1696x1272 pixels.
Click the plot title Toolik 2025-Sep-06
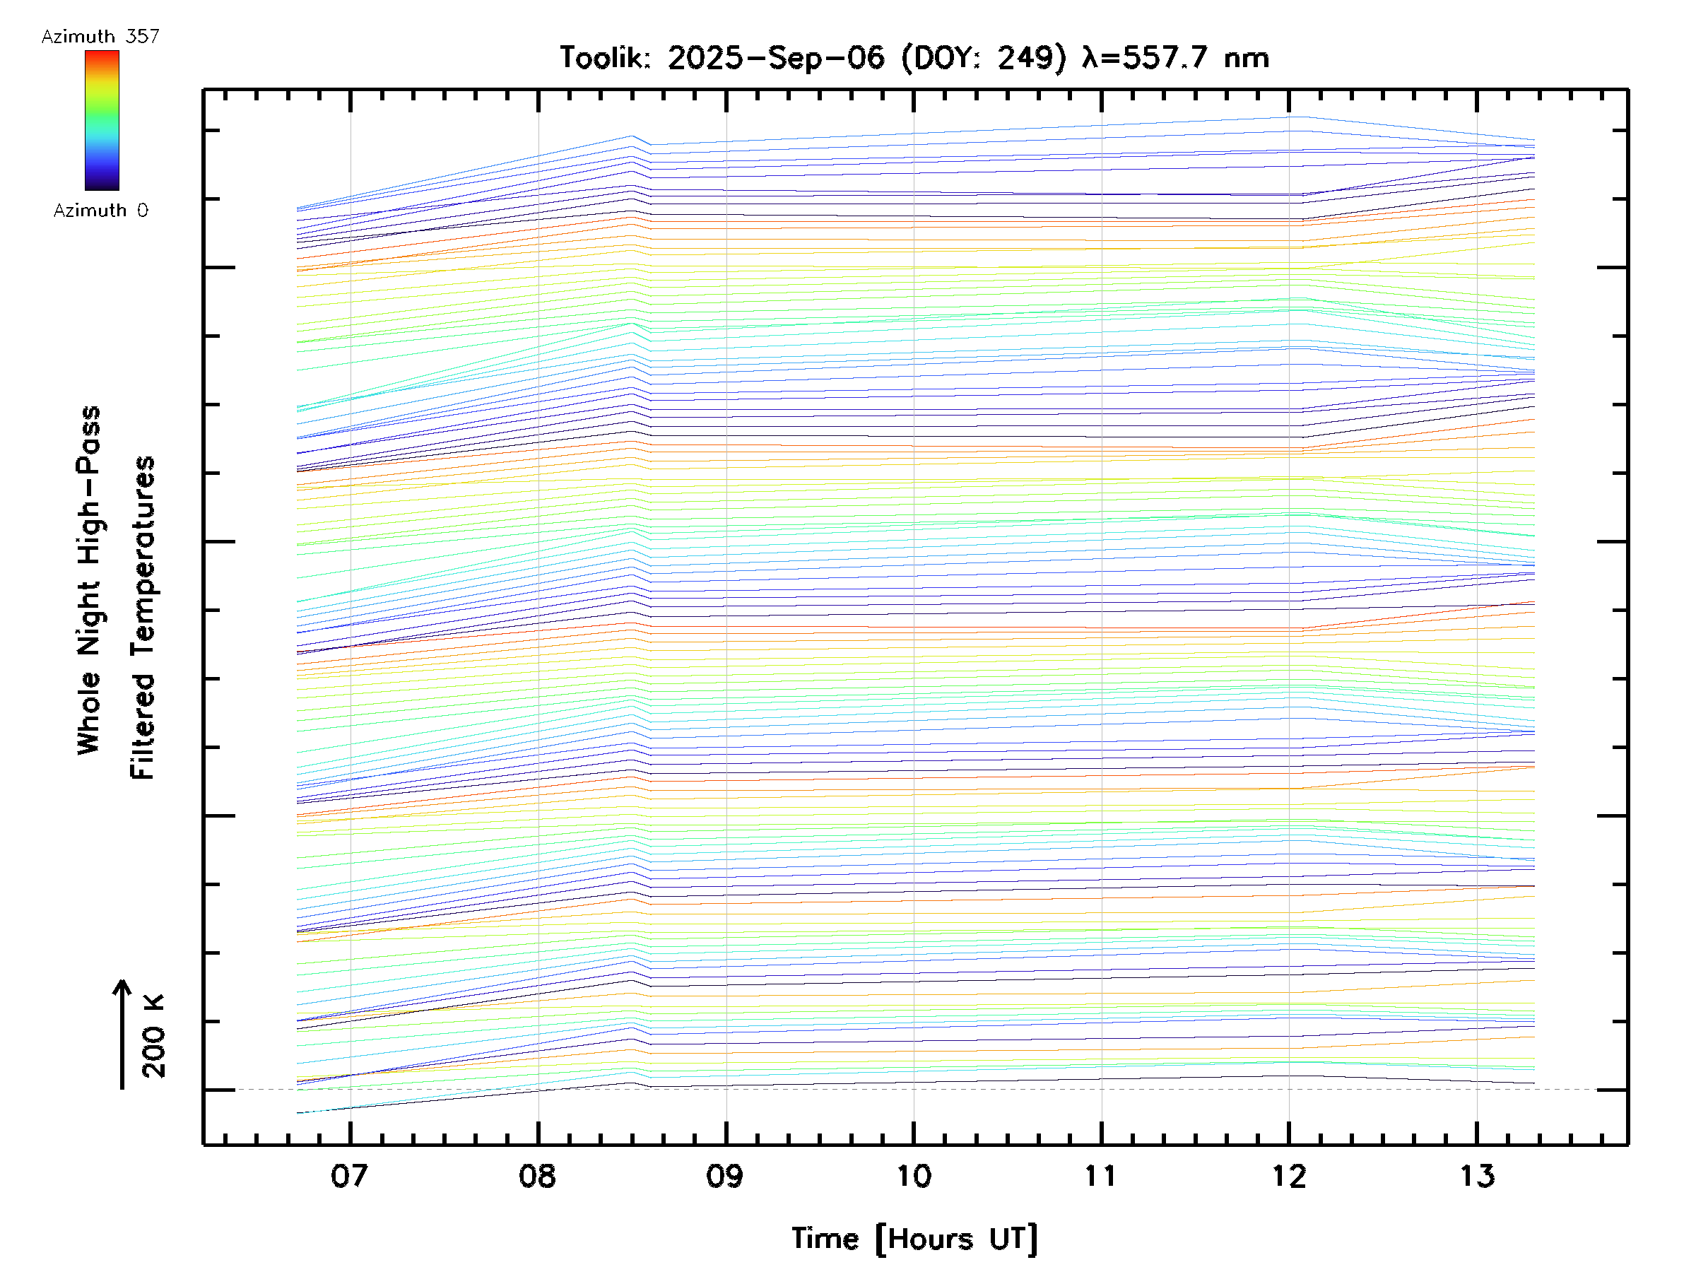pos(722,57)
